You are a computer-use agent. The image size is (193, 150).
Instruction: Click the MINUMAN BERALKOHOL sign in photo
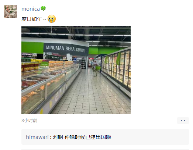pos(65,49)
